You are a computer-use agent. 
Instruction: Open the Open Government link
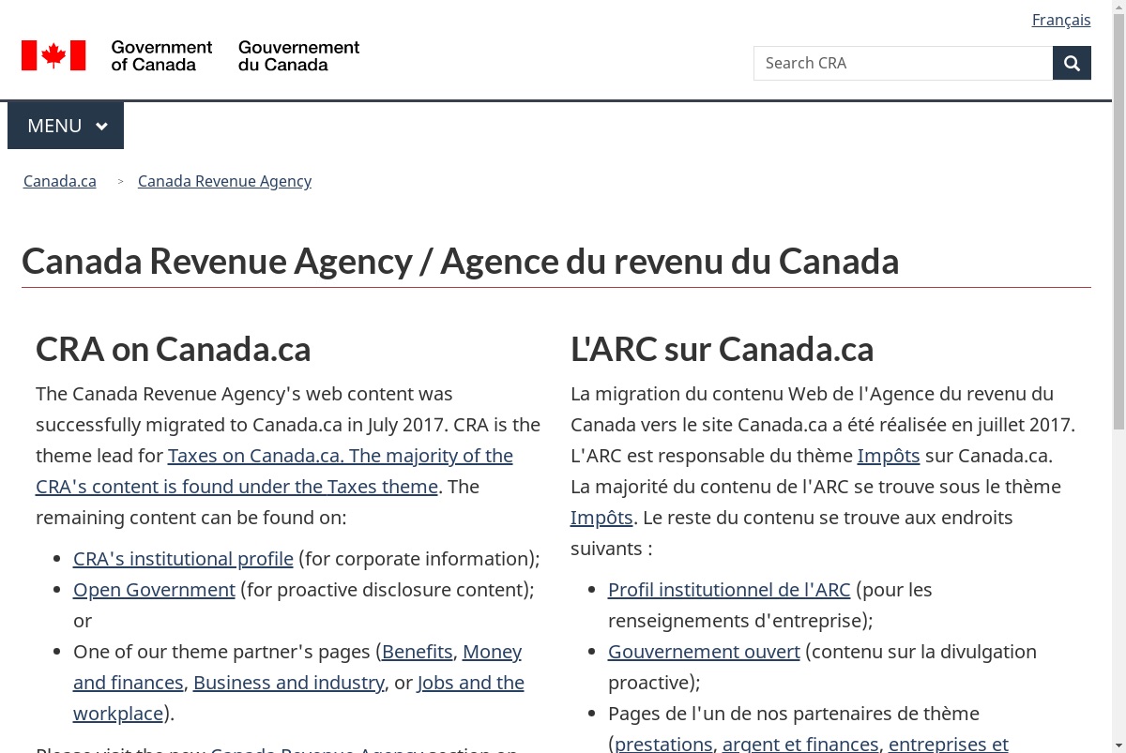point(154,590)
